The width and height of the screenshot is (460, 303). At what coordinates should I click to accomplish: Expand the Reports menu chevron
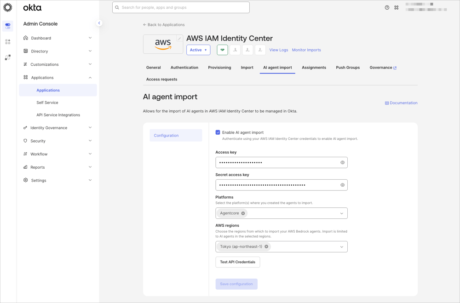point(90,167)
